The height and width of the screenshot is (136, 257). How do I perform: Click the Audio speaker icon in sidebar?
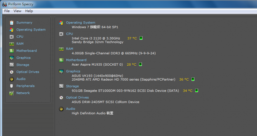coord(11,79)
